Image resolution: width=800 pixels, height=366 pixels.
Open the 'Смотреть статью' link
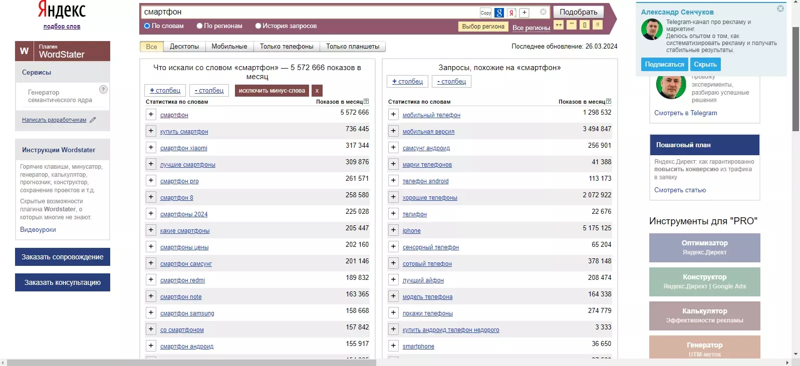pyautogui.click(x=680, y=190)
